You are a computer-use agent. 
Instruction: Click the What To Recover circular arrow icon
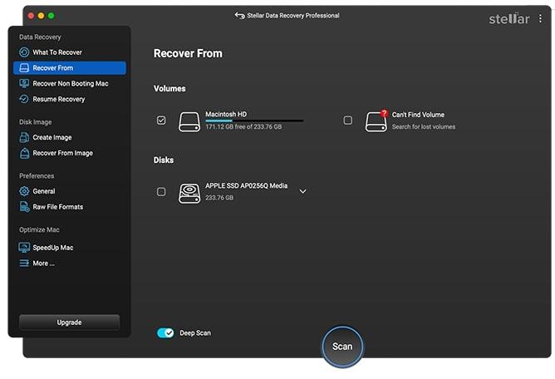coord(24,52)
